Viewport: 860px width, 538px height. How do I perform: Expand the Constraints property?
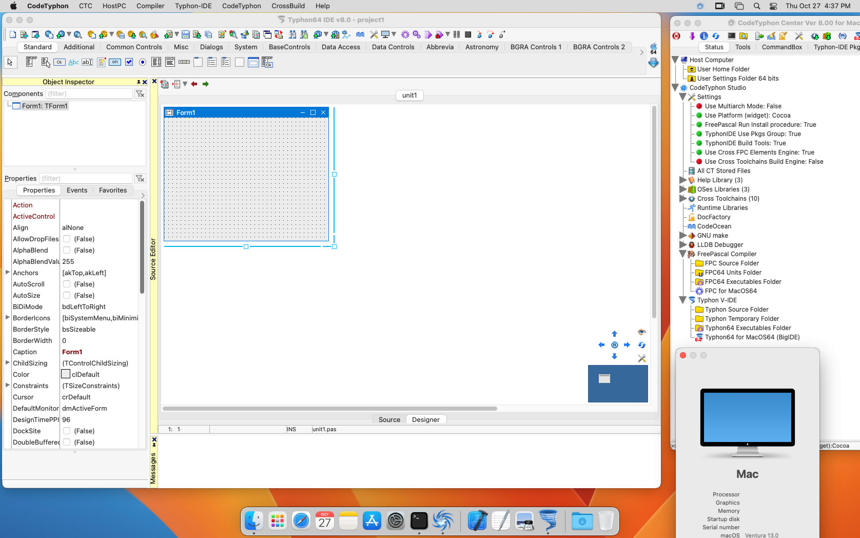pos(8,385)
